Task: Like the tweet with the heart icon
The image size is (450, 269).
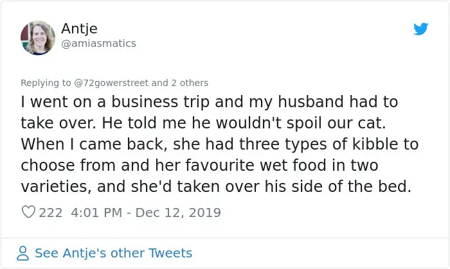Action: (28, 213)
